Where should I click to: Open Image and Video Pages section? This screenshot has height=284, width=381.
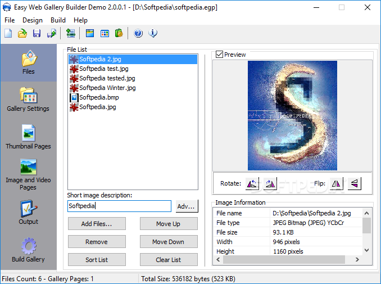click(x=29, y=175)
